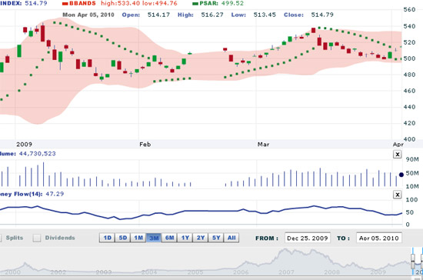423x280 pixels.
Task: Select the 3M time range
Action: click(x=154, y=238)
